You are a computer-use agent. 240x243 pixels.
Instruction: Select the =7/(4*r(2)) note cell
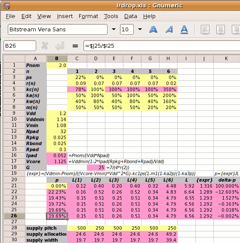click(x=118, y=167)
